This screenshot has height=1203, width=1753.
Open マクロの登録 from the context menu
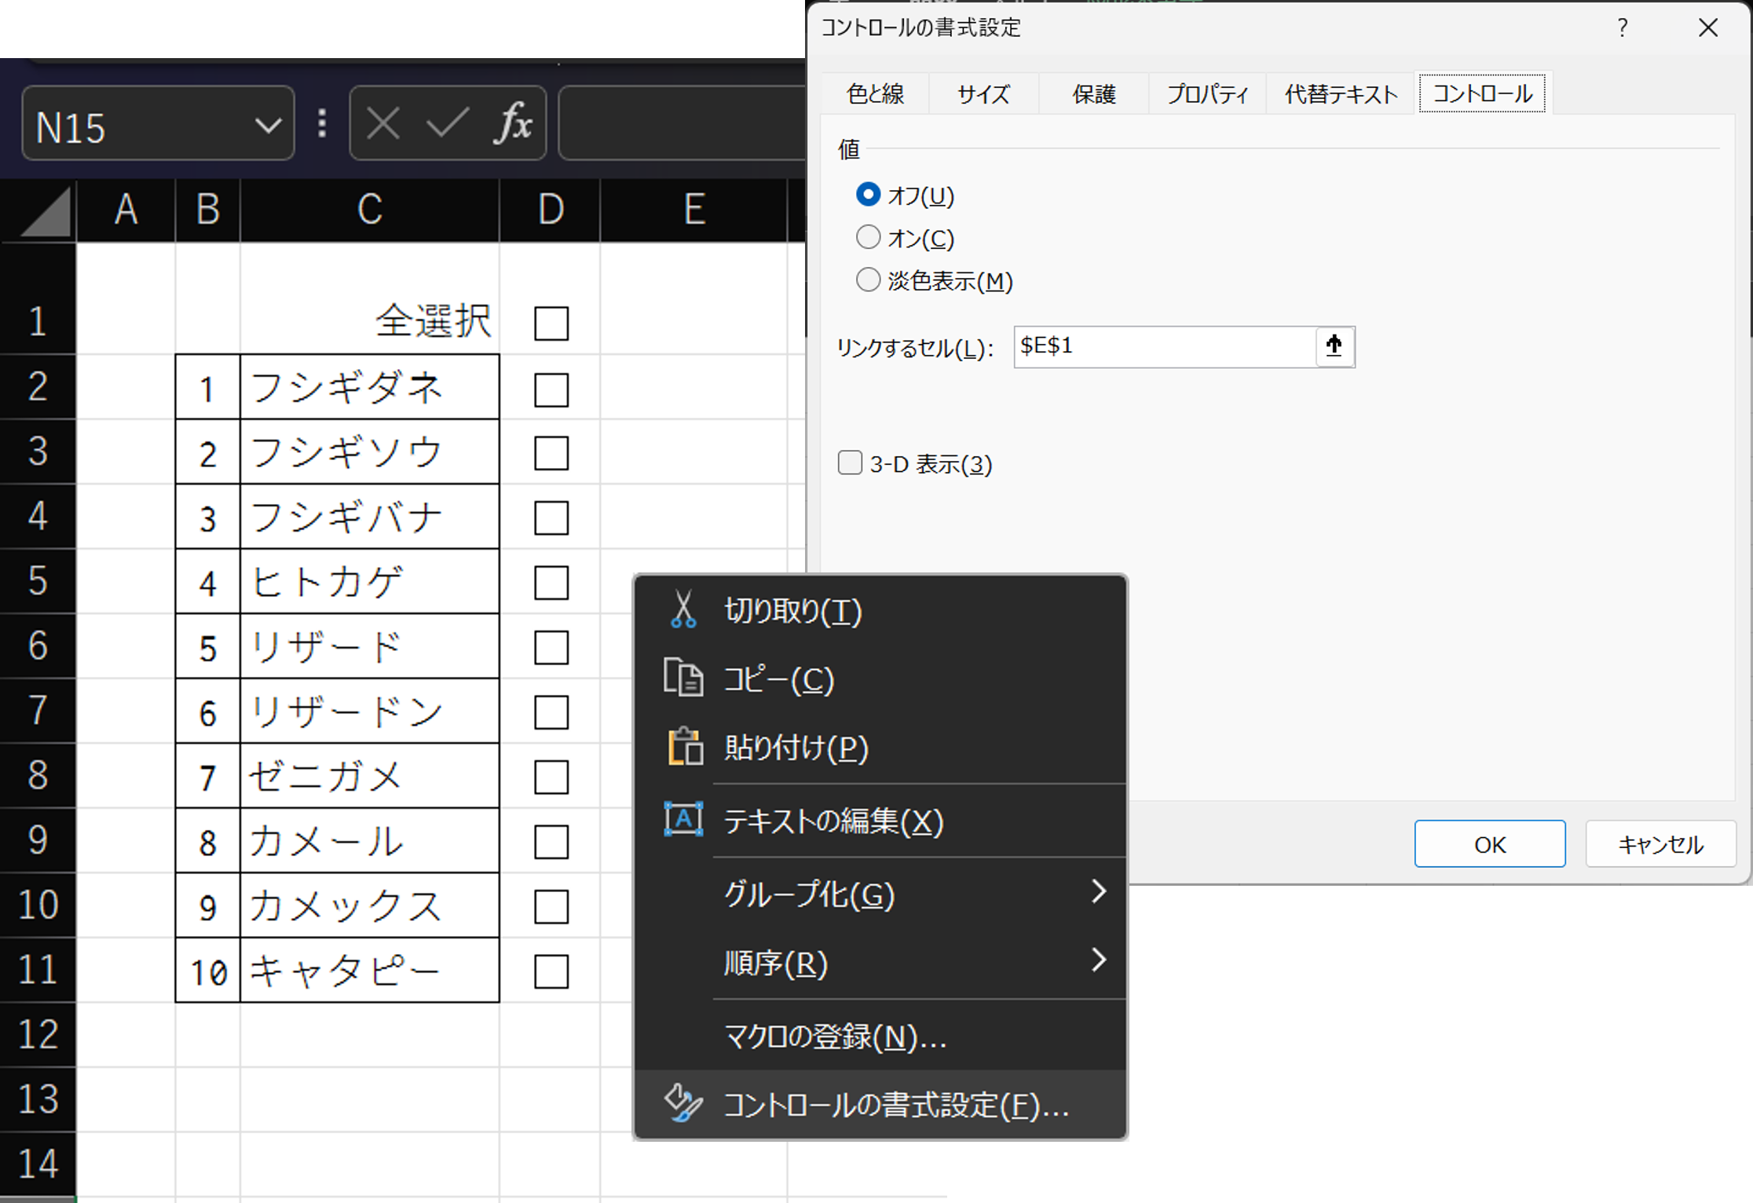pos(833,1037)
